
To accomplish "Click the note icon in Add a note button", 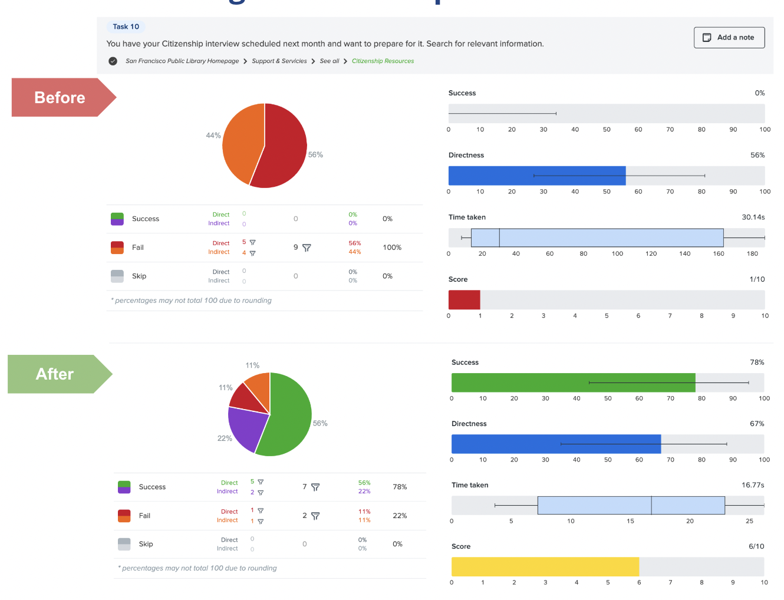I will tap(707, 37).
